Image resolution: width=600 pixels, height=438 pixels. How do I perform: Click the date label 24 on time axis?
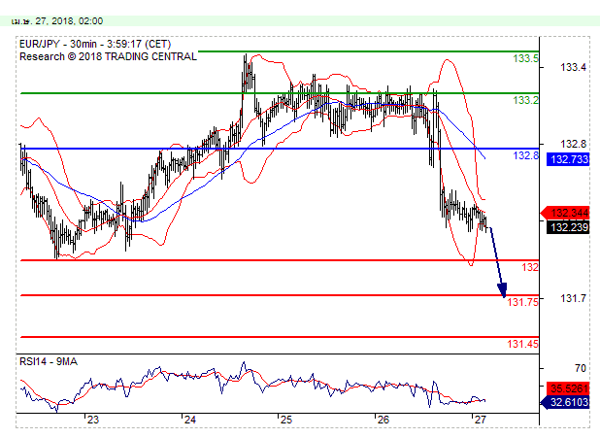point(189,420)
